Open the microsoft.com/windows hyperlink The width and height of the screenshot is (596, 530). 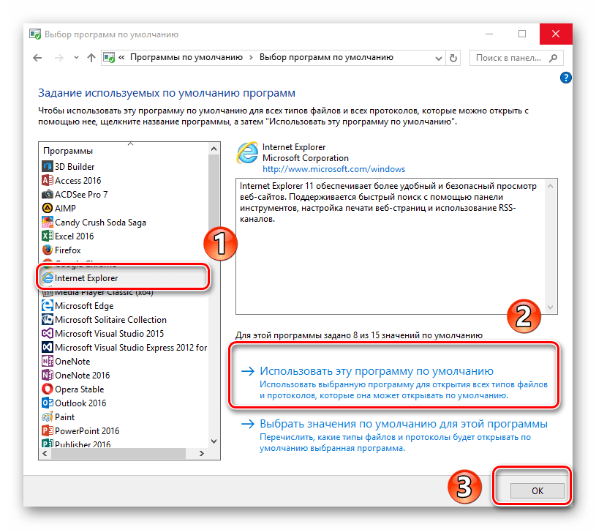pos(333,169)
